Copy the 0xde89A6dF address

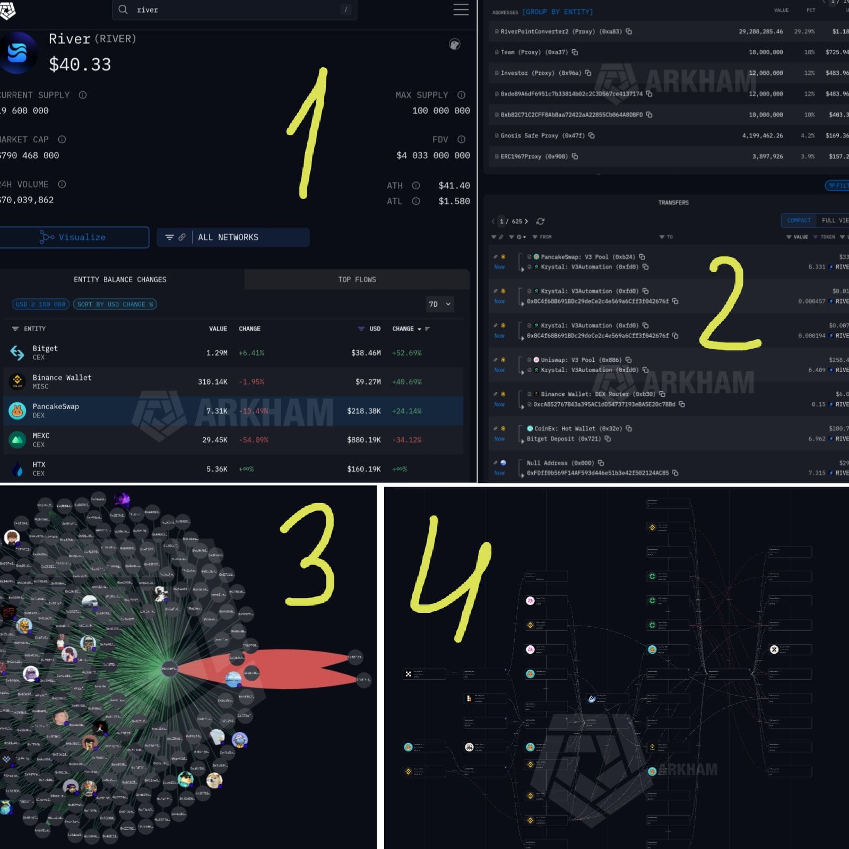[649, 94]
